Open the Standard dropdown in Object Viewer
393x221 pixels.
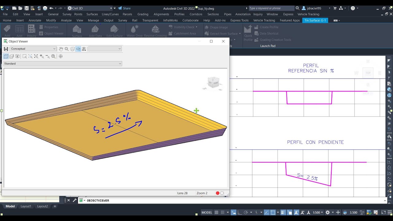tap(63, 64)
